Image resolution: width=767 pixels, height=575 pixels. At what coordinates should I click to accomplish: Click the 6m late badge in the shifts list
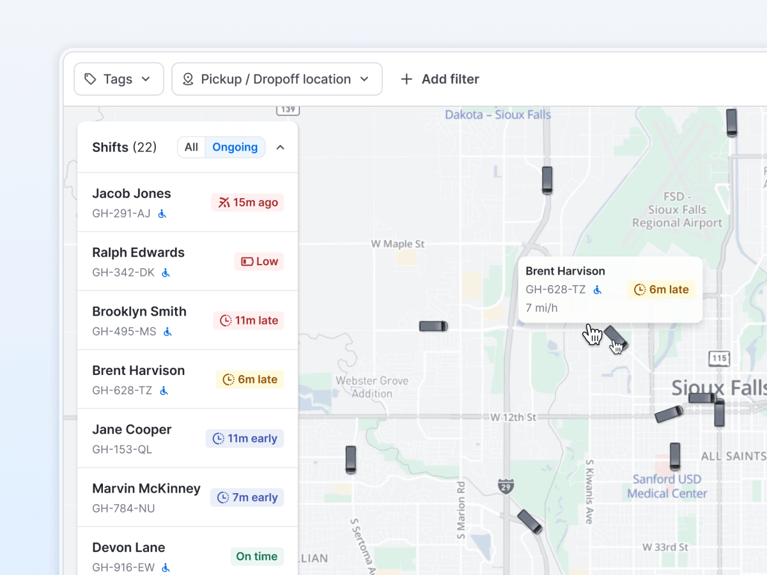click(250, 379)
